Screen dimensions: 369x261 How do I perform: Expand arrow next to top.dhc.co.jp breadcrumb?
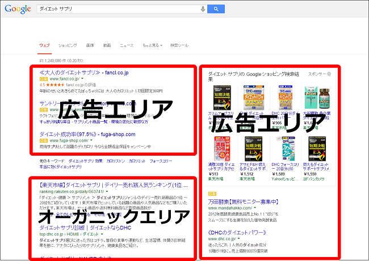click(102, 234)
